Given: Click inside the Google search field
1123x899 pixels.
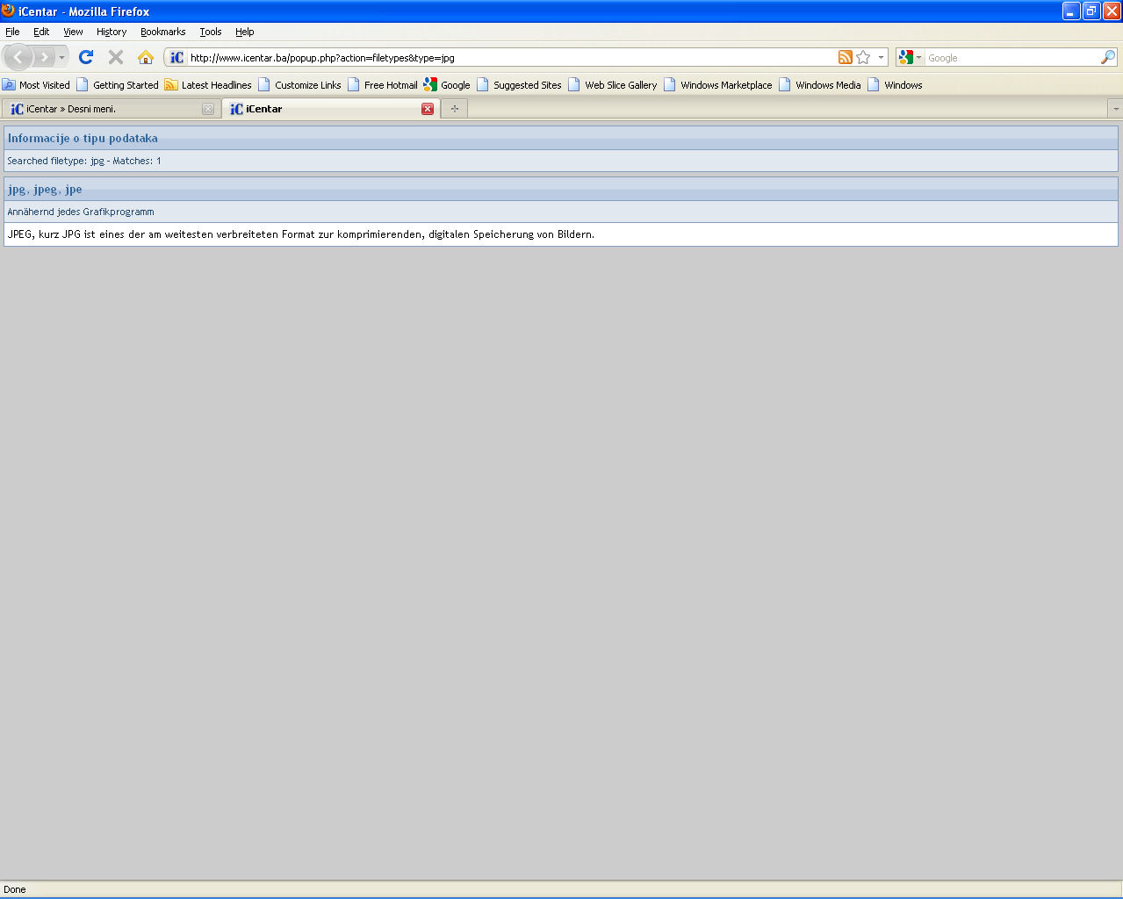Looking at the screenshot, I should click(x=1010, y=58).
